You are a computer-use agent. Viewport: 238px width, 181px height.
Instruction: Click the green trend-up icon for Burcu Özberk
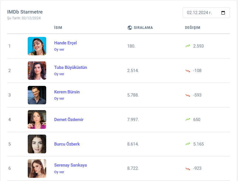pyautogui.click(x=188, y=144)
